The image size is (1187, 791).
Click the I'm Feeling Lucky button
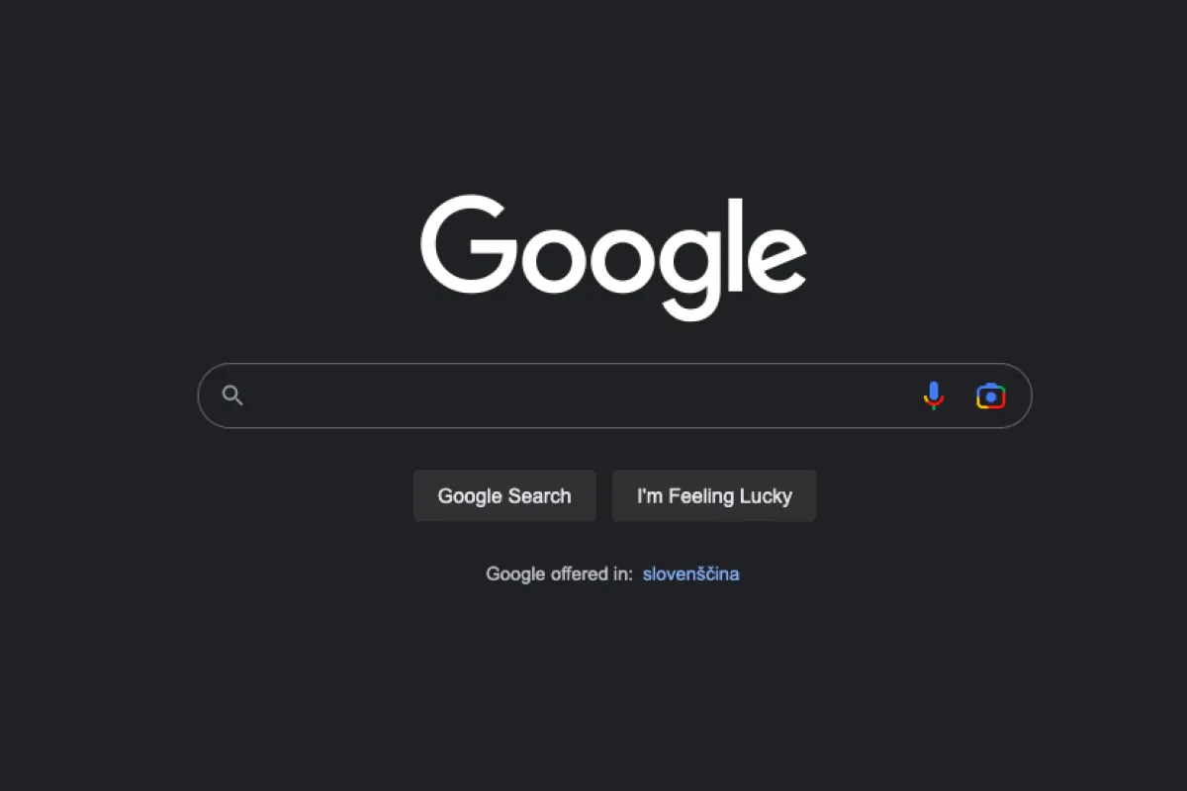click(x=714, y=495)
